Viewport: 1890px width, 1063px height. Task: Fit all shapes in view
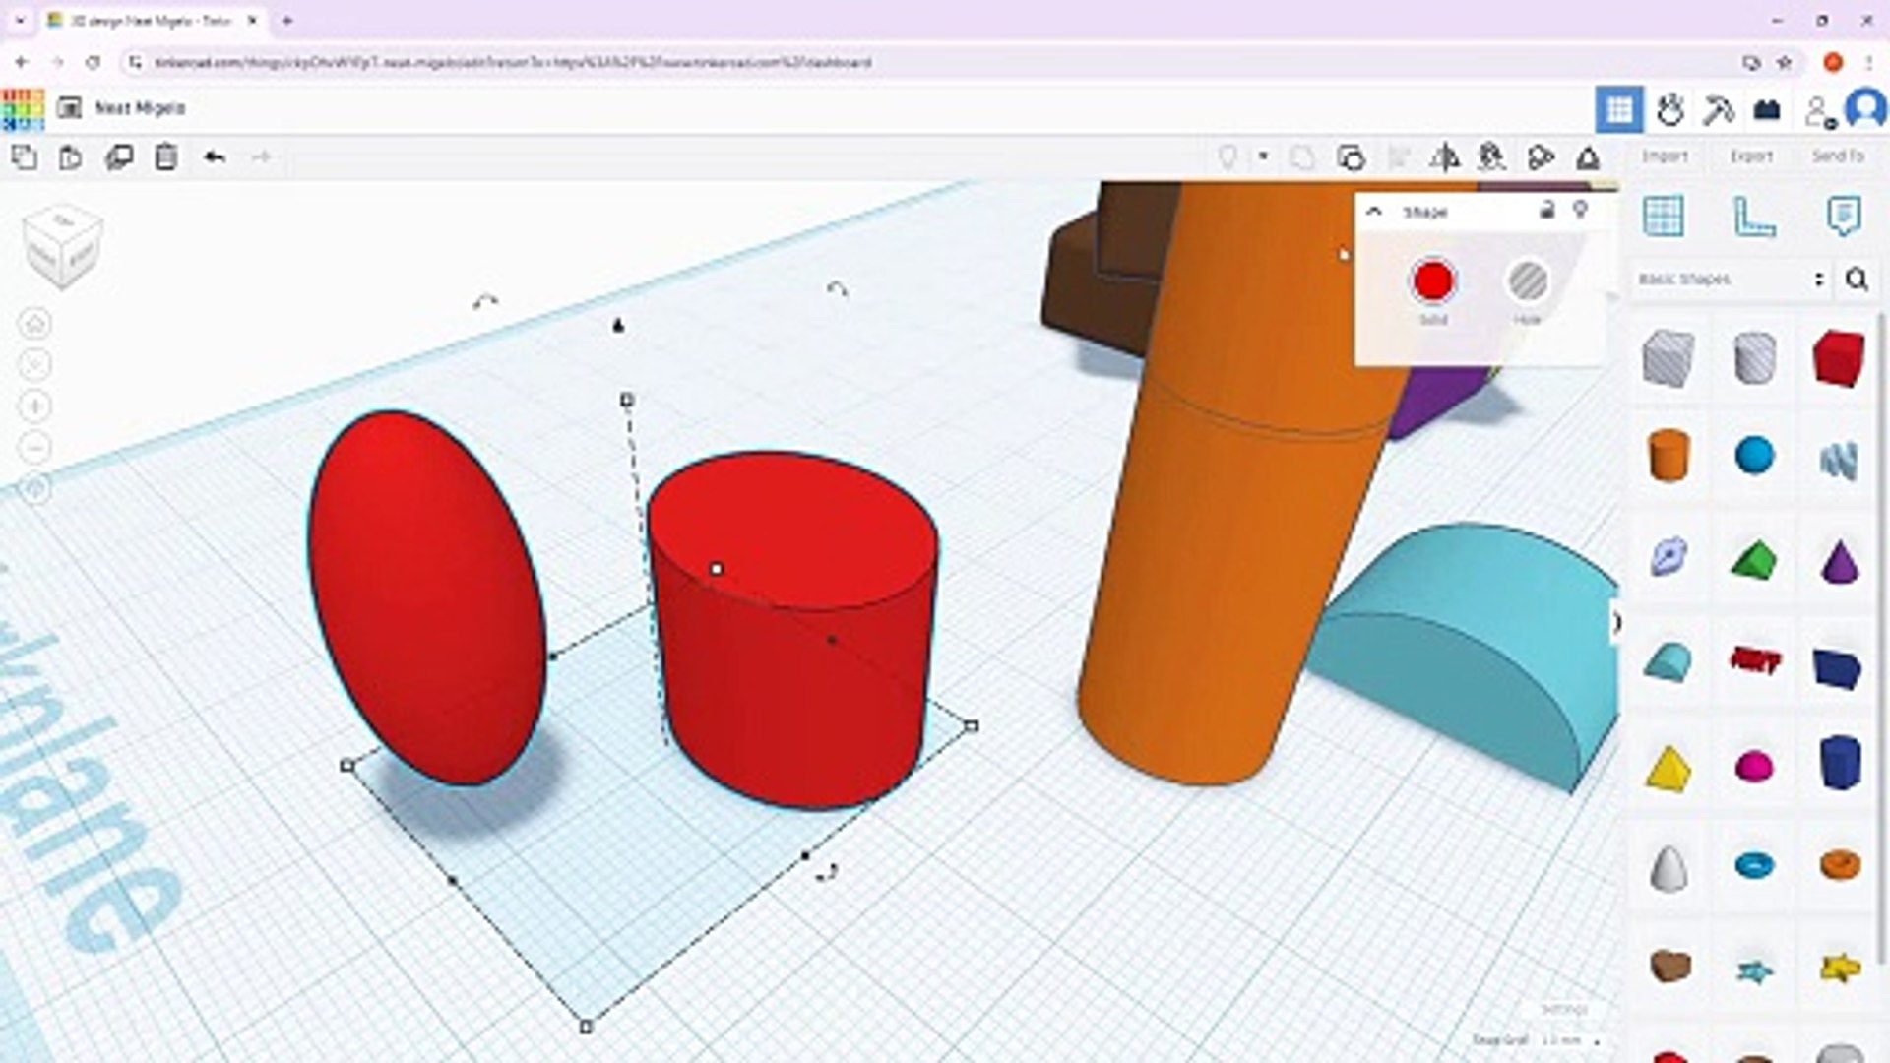[35, 365]
